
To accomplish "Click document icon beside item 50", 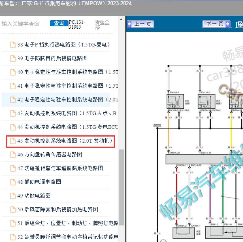I will (13, 210).
